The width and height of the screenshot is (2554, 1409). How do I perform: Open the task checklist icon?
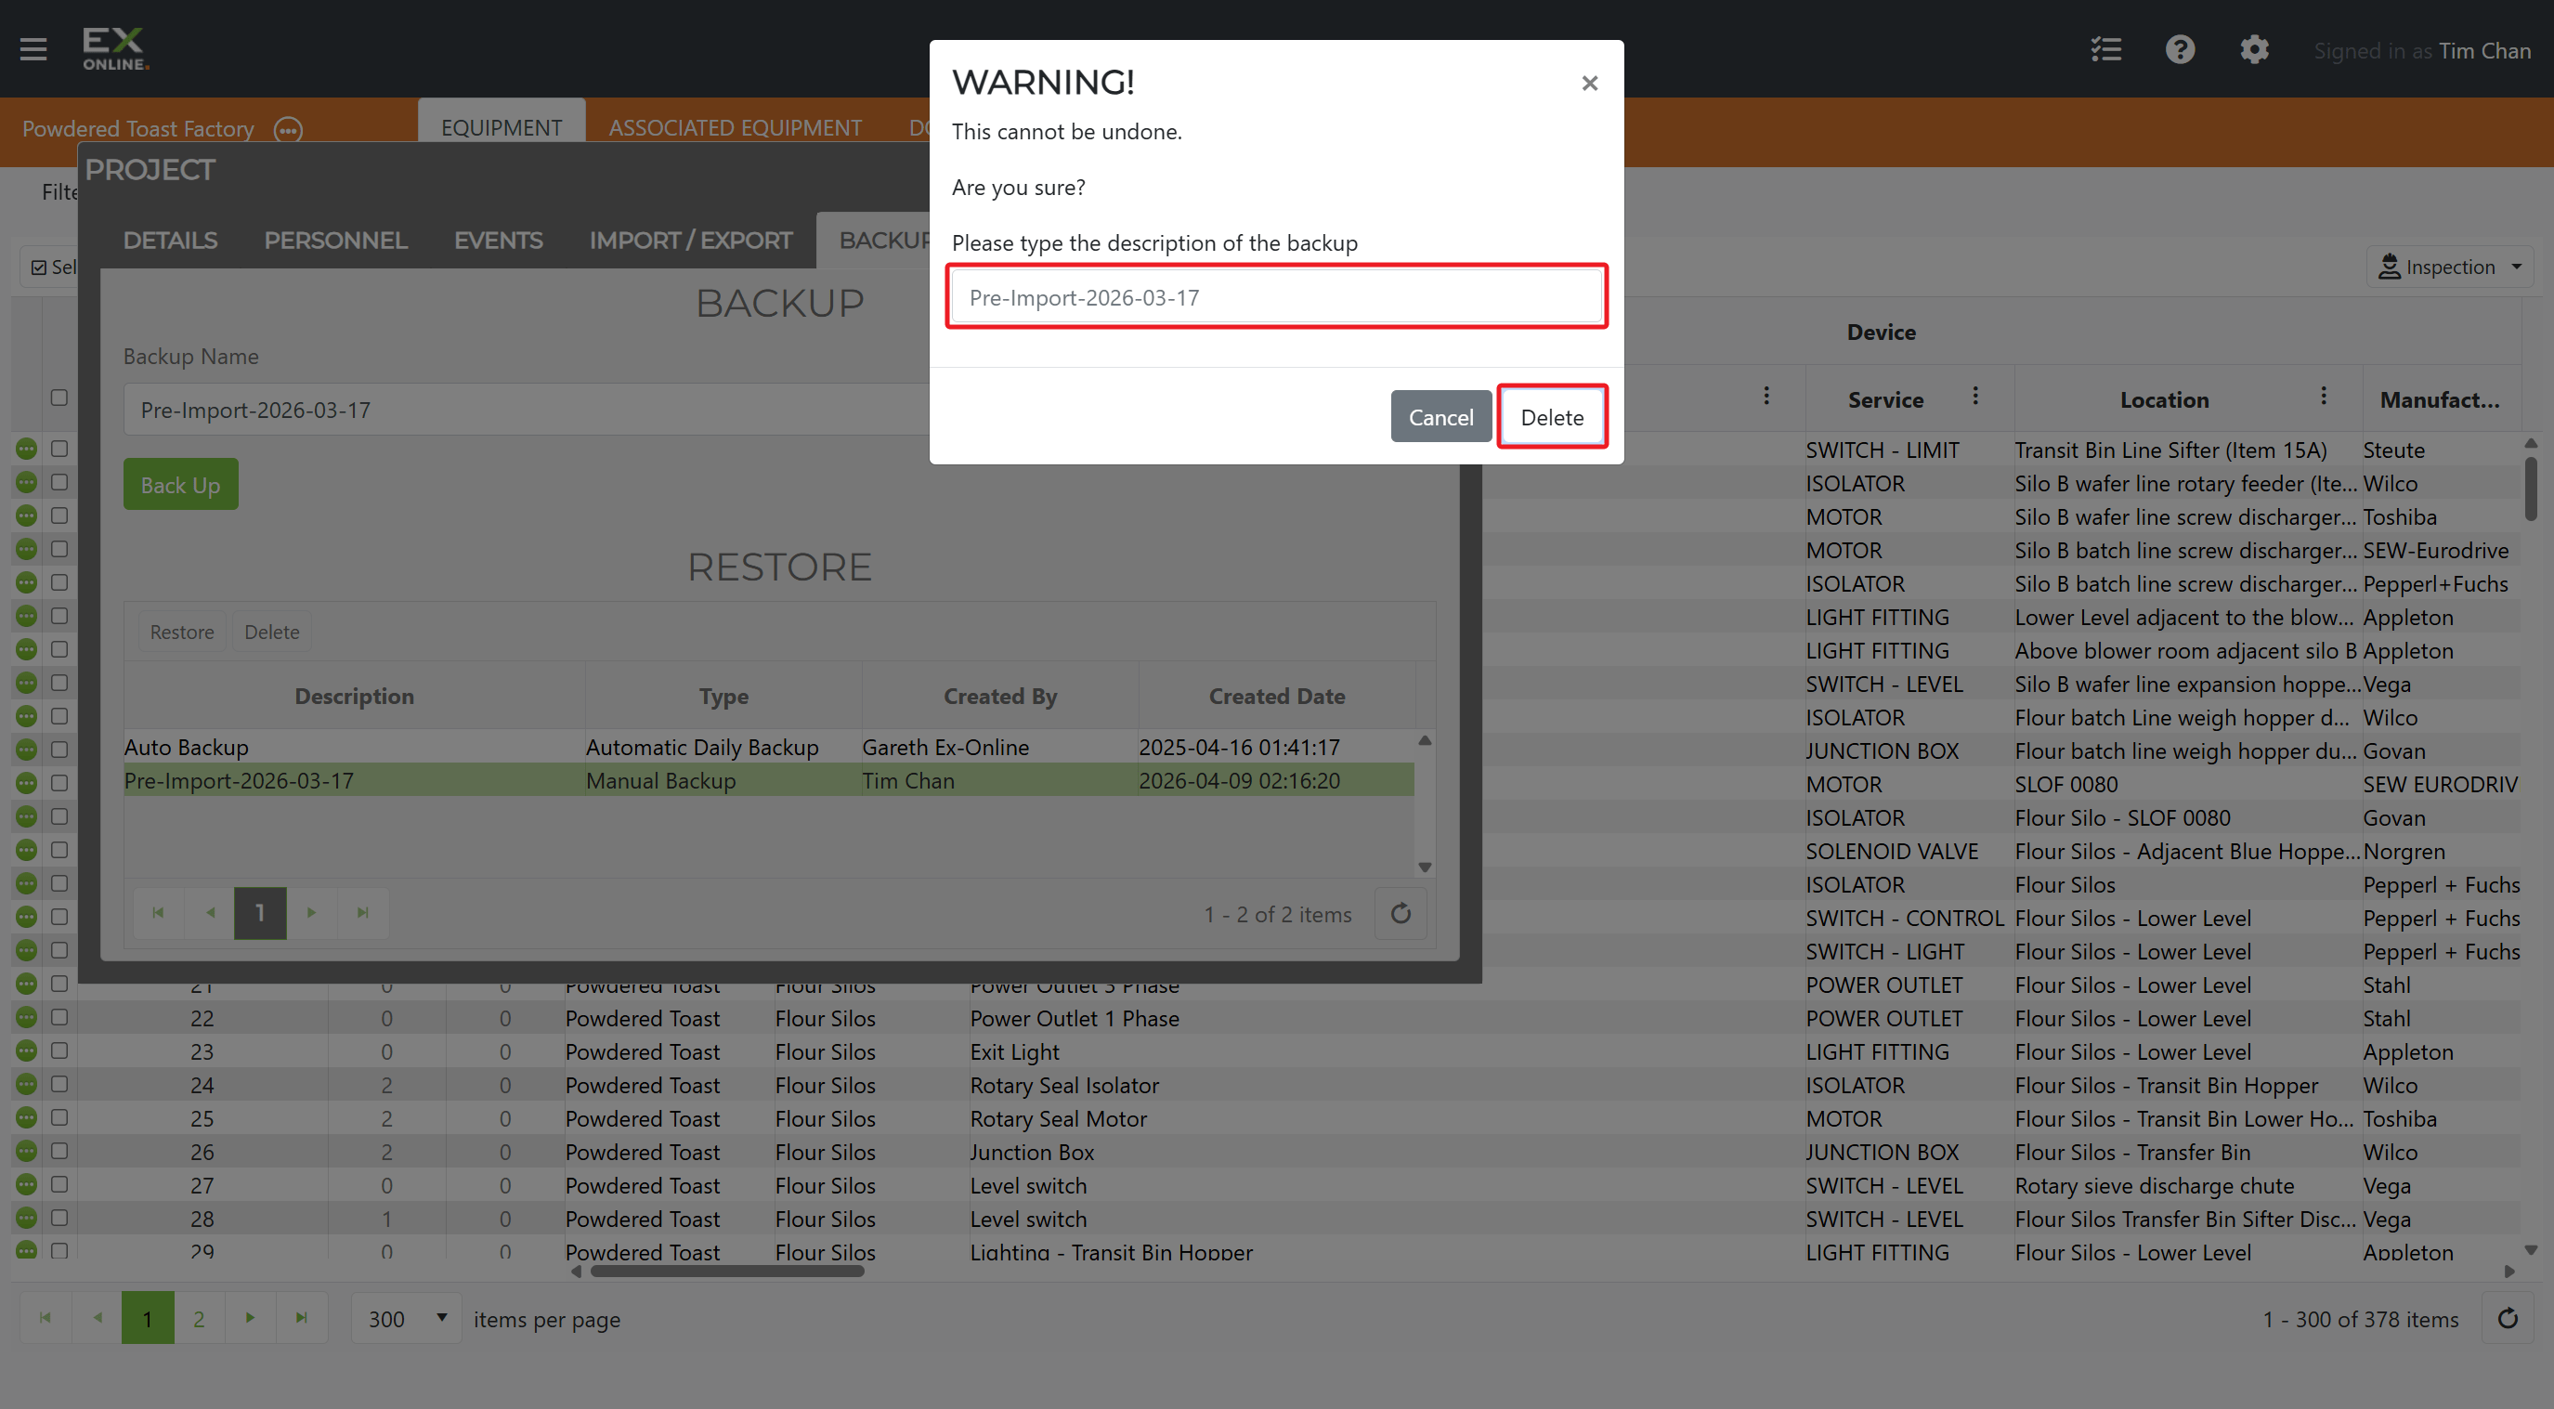[x=2105, y=49]
